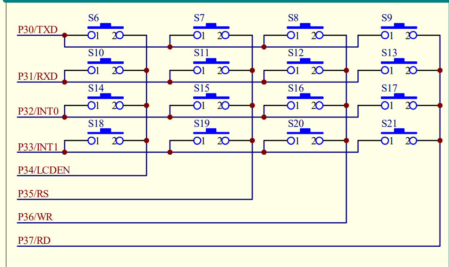This screenshot has width=449, height=267.
Task: Click pin 2 circle of switch S9
Action: point(413,35)
